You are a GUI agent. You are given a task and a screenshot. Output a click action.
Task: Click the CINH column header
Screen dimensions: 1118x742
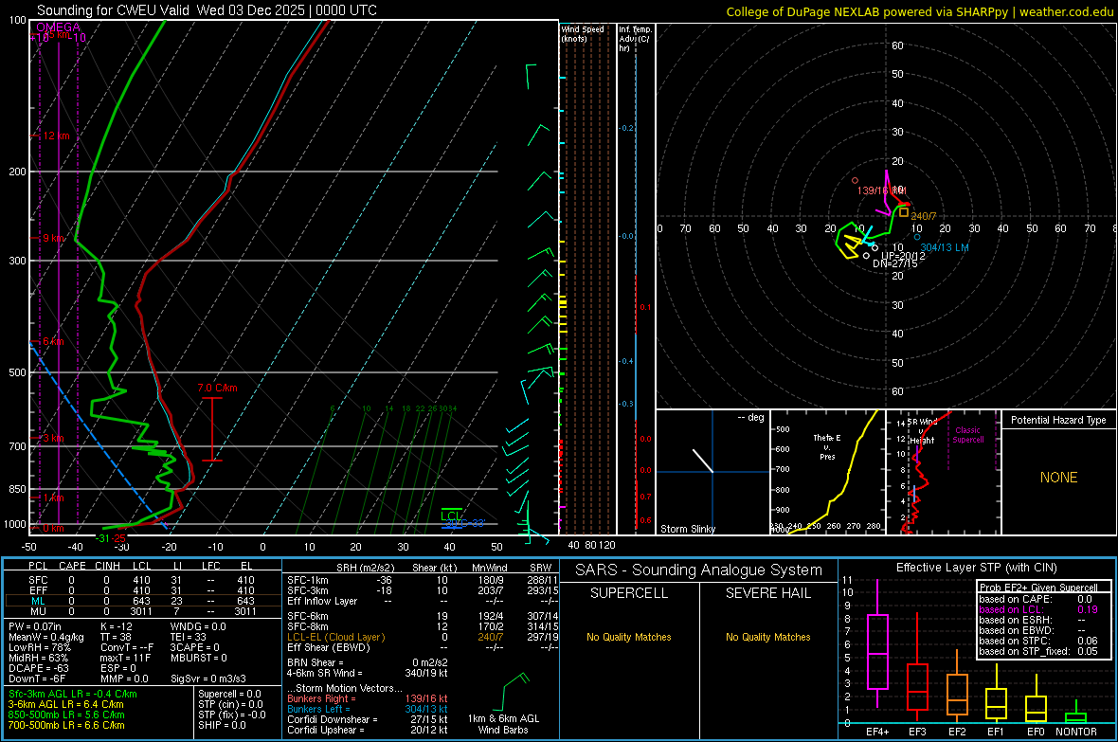click(x=108, y=566)
